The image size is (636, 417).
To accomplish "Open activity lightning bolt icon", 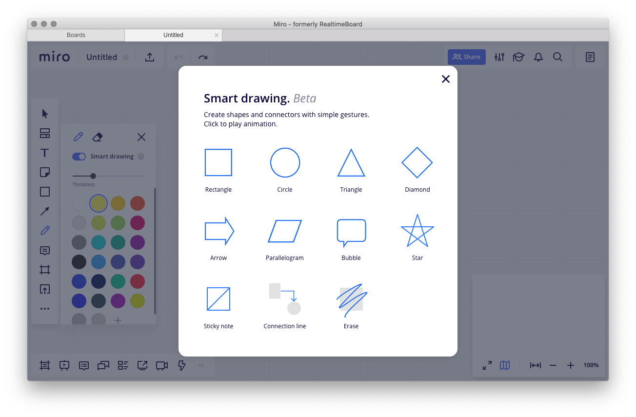I will click(x=181, y=365).
